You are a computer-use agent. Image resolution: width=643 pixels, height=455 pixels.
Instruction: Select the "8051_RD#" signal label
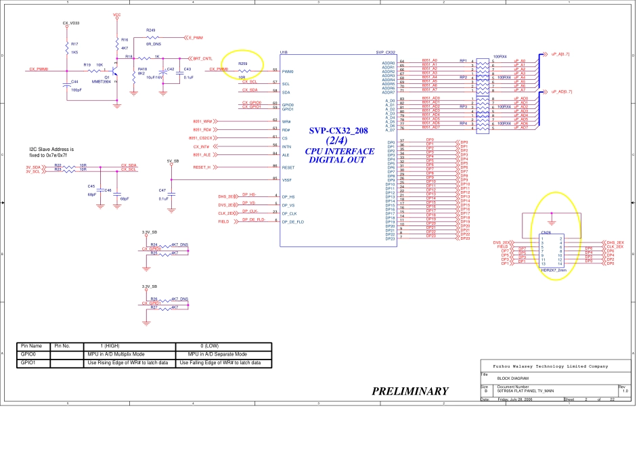pos(202,129)
